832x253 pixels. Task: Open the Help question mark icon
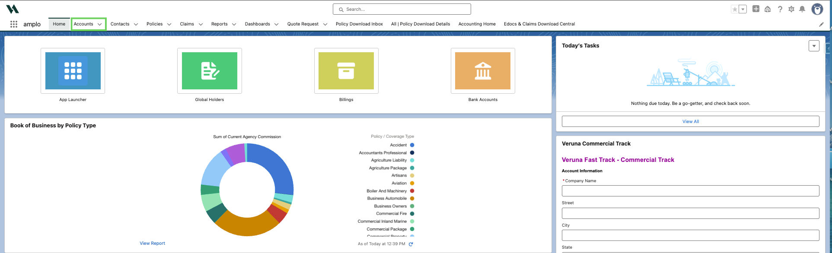780,9
